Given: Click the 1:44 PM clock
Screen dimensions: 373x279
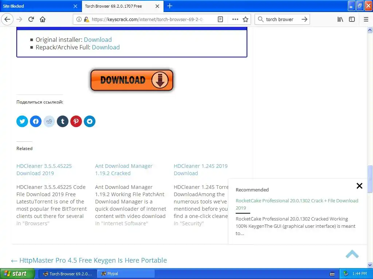Looking at the screenshot, I should 360,274.
